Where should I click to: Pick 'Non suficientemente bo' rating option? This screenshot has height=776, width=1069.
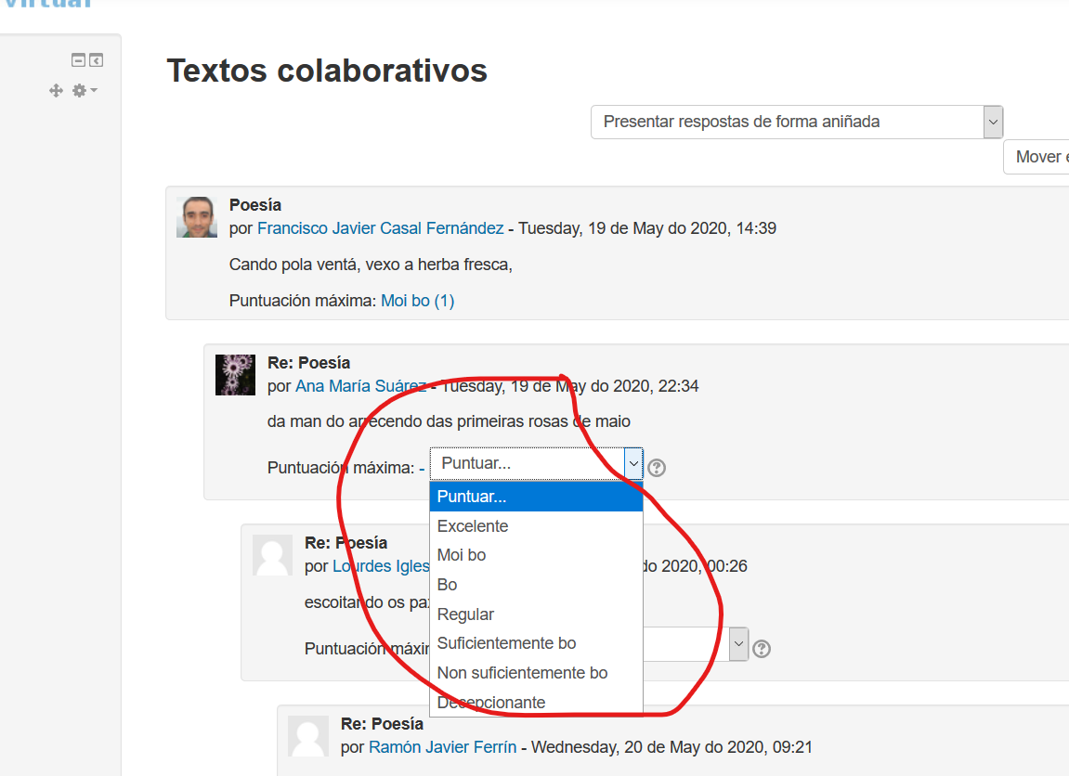[x=522, y=673]
